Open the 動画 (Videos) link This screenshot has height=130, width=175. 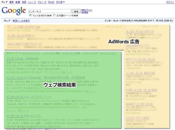(x=18, y=2)
